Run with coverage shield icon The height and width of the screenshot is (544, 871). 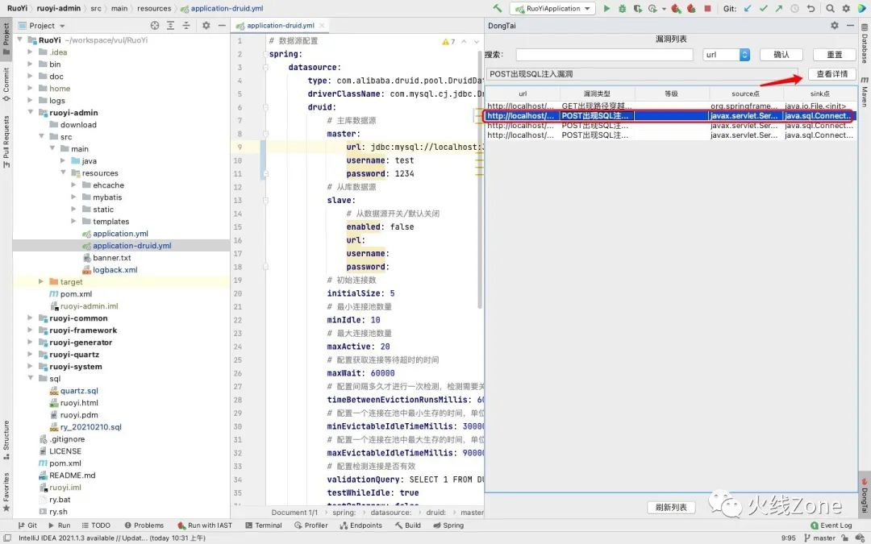[638, 8]
